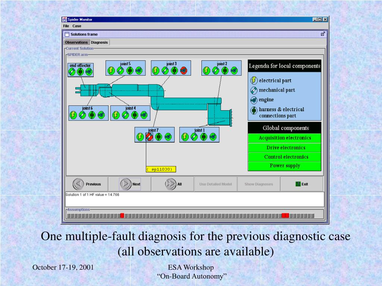Click end effector harness icon

(80, 72)
